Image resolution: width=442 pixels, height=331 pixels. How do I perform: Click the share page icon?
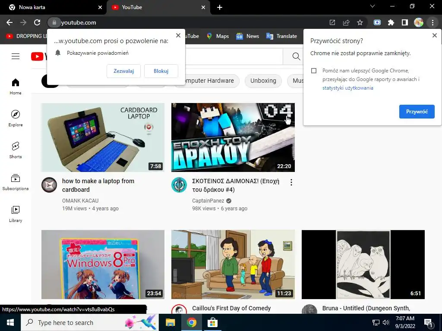(346, 22)
